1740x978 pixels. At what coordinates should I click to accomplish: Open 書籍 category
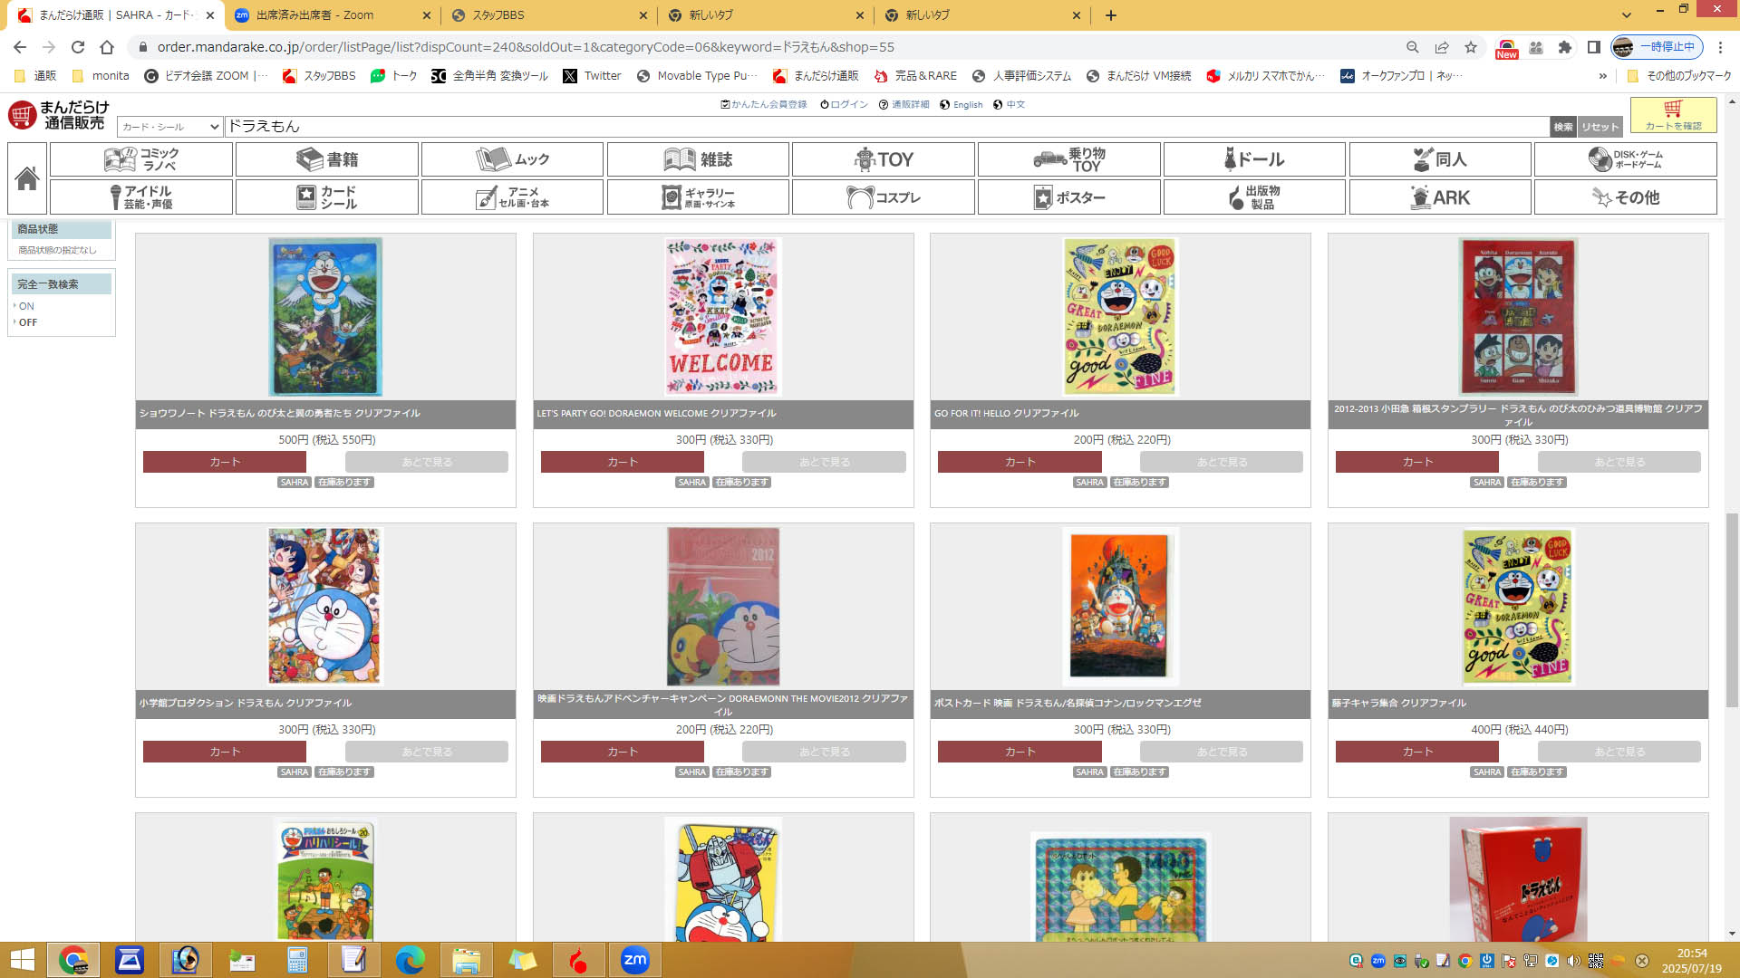[x=327, y=159]
